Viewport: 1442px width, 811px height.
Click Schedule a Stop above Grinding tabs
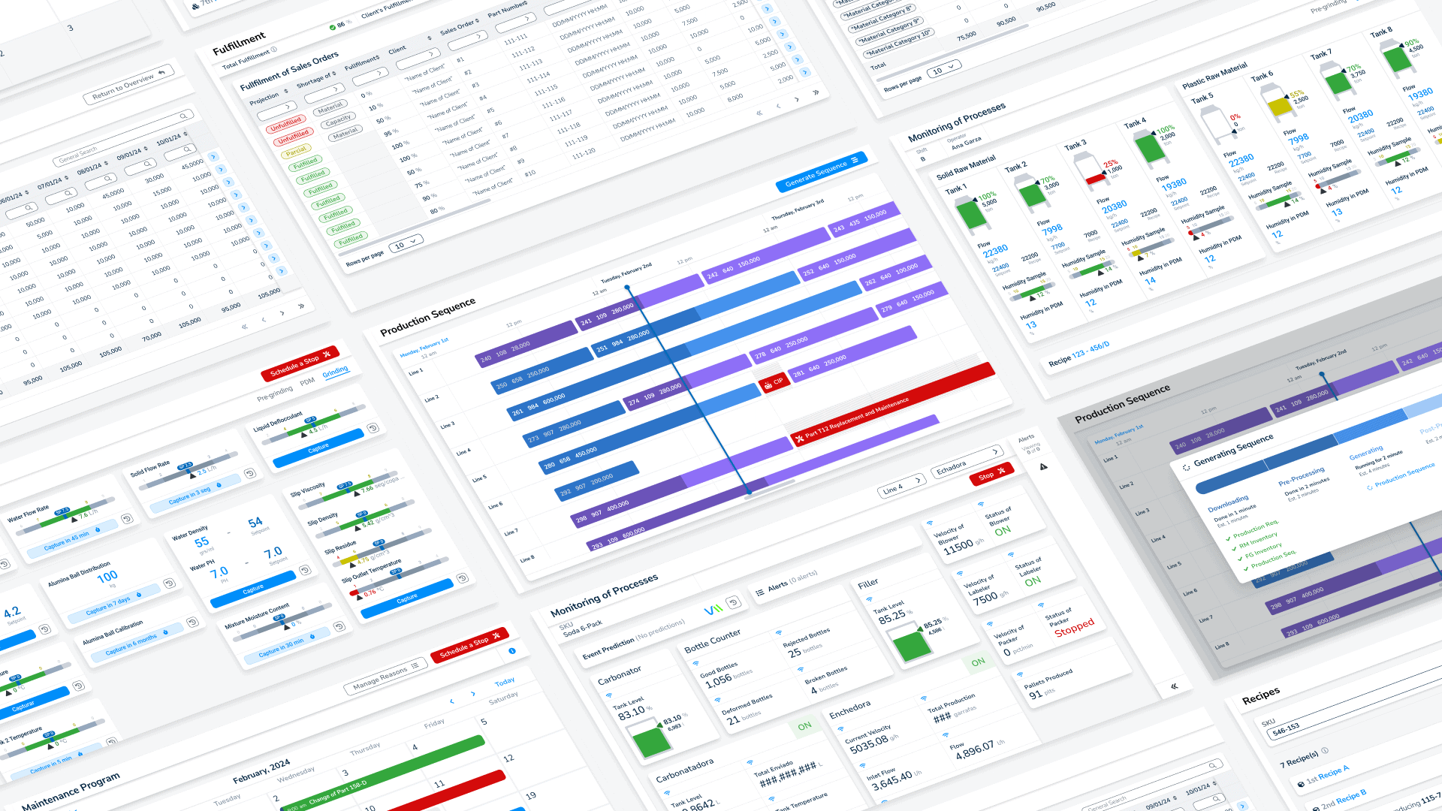[300, 363]
